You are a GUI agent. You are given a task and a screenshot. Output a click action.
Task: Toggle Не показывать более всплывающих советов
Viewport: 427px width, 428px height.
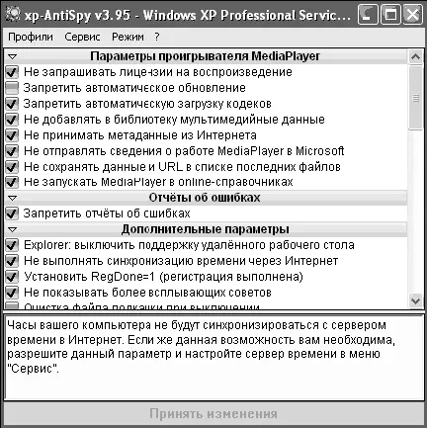tap(12, 293)
